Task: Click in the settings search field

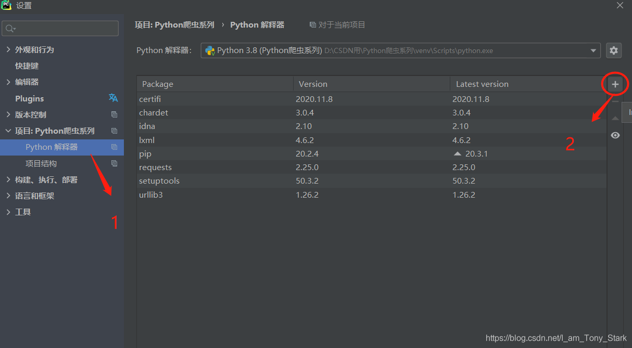Action: click(x=60, y=29)
